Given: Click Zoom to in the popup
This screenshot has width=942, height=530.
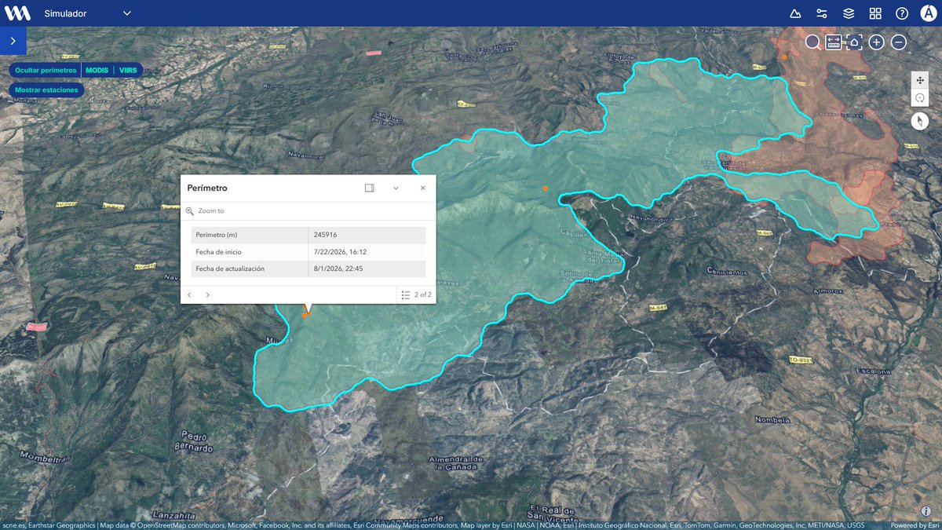Looking at the screenshot, I should pos(205,211).
